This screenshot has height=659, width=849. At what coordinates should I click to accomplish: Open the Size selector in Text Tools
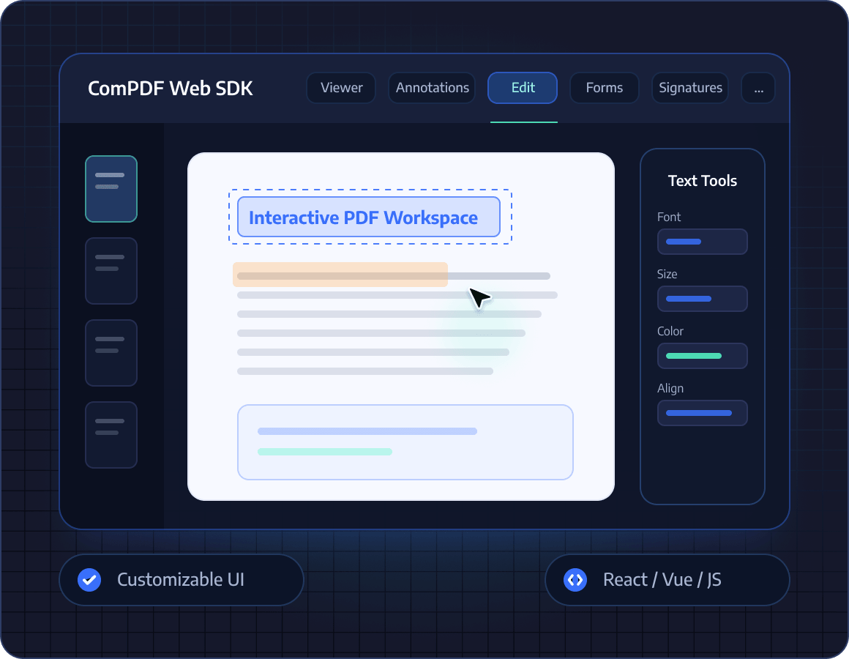click(703, 299)
